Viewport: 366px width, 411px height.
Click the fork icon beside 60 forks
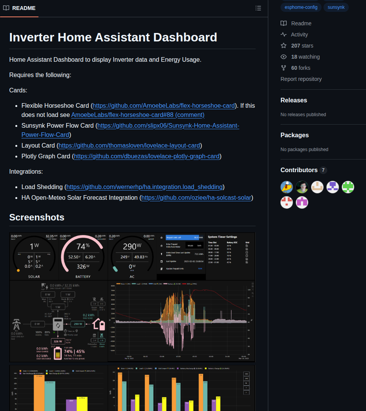pos(284,68)
